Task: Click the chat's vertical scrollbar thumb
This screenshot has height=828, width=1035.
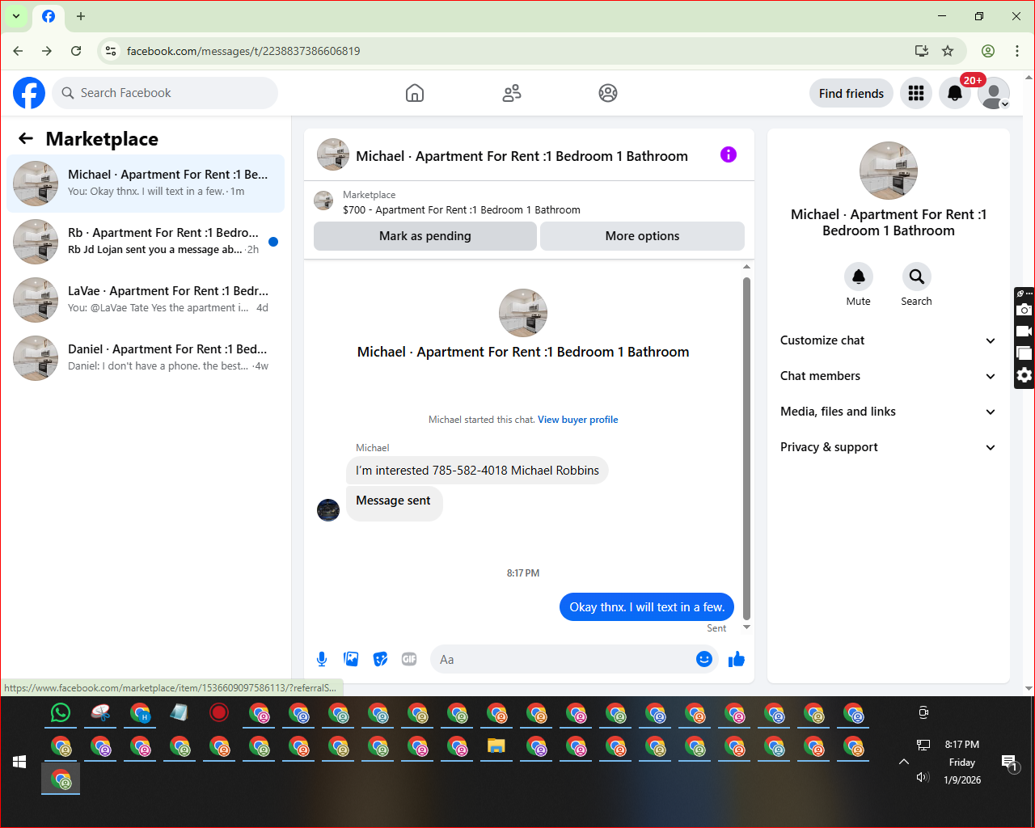Action: (x=746, y=447)
